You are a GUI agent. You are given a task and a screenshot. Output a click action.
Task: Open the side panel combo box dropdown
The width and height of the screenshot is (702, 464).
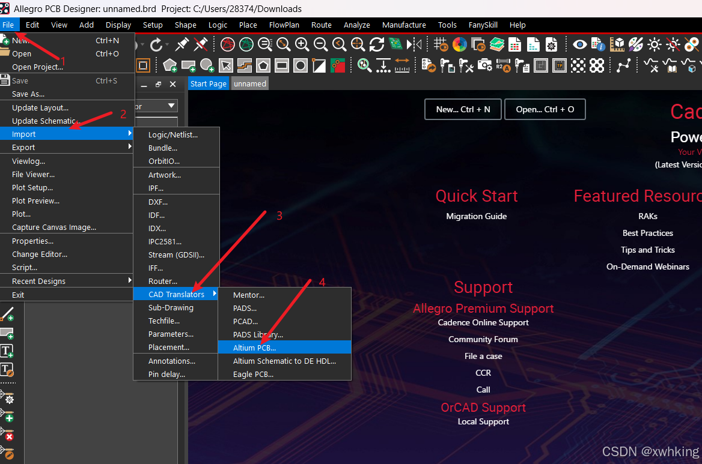point(171,106)
